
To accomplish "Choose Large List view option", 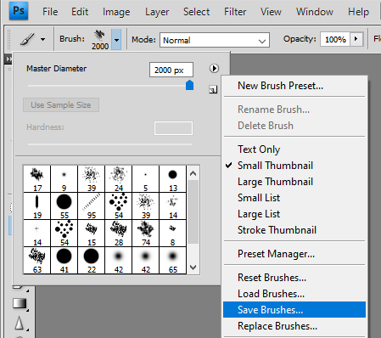I will (x=259, y=214).
